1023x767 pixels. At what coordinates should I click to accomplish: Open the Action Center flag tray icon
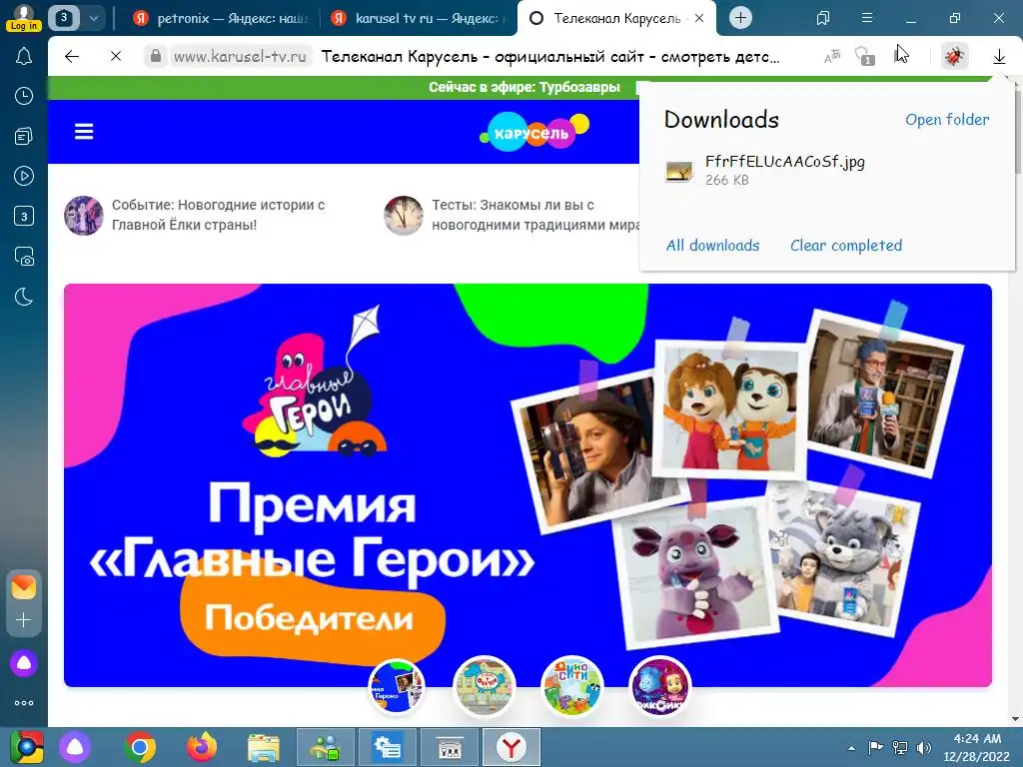pyautogui.click(x=875, y=747)
